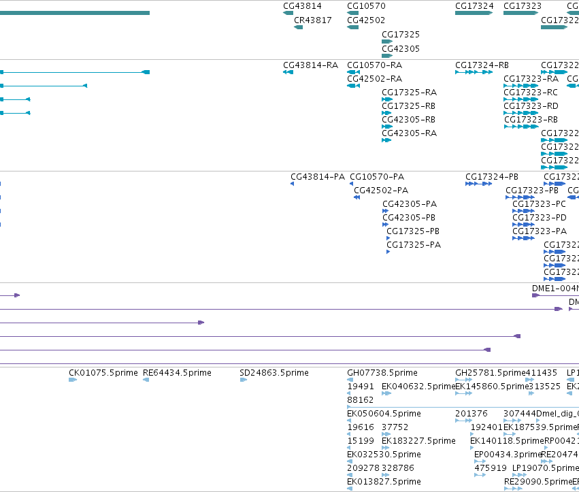This screenshot has width=579, height=492.
Task: Click feature label 88162
Action: 361,400
